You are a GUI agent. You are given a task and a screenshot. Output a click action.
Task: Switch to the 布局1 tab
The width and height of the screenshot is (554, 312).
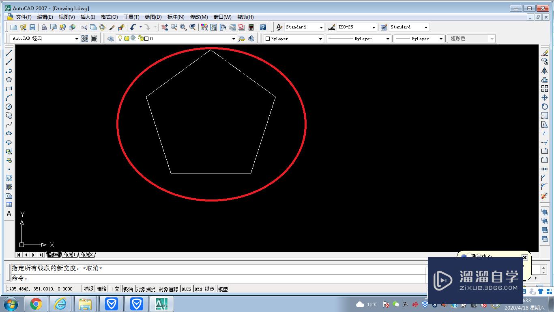click(x=70, y=254)
